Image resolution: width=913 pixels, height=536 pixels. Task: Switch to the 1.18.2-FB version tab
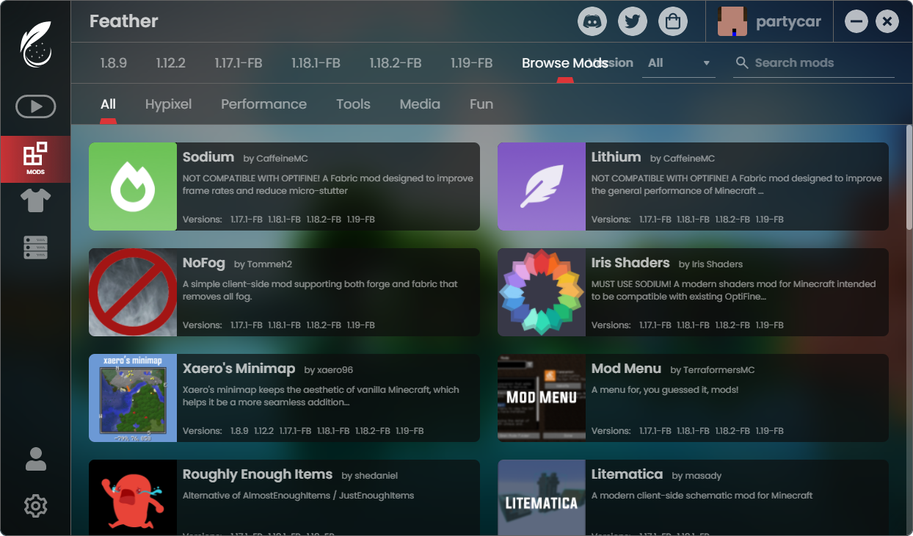tap(396, 63)
